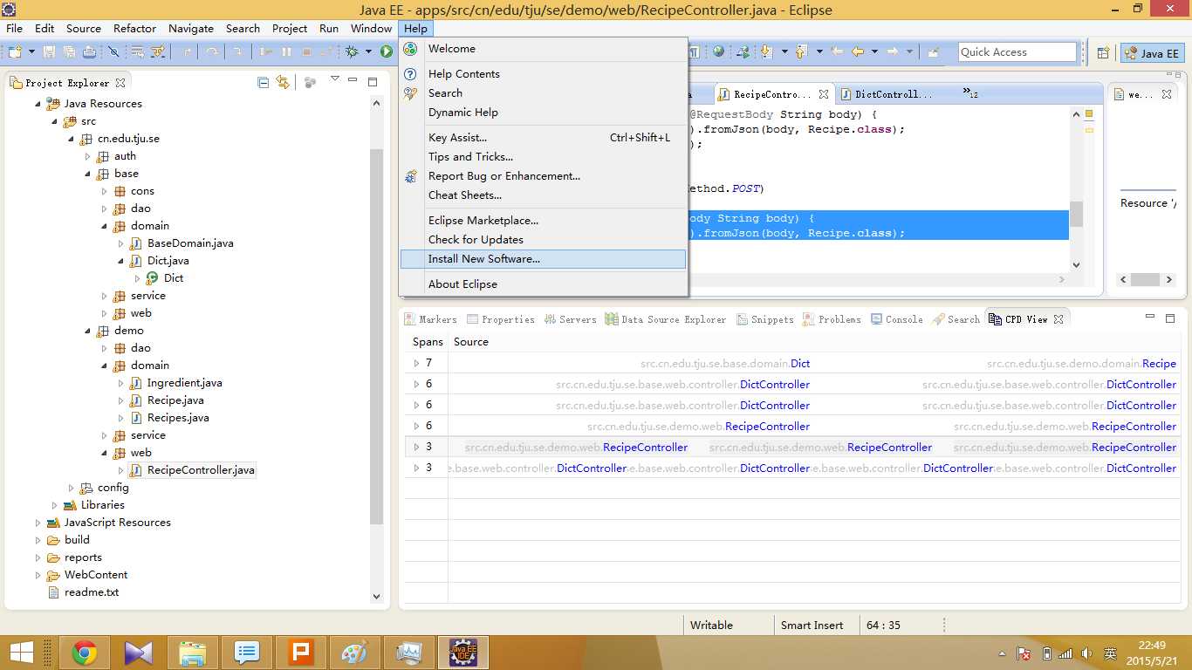The width and height of the screenshot is (1192, 670).
Task: Select Ingredient.java in Project Explorer
Action: tap(184, 383)
